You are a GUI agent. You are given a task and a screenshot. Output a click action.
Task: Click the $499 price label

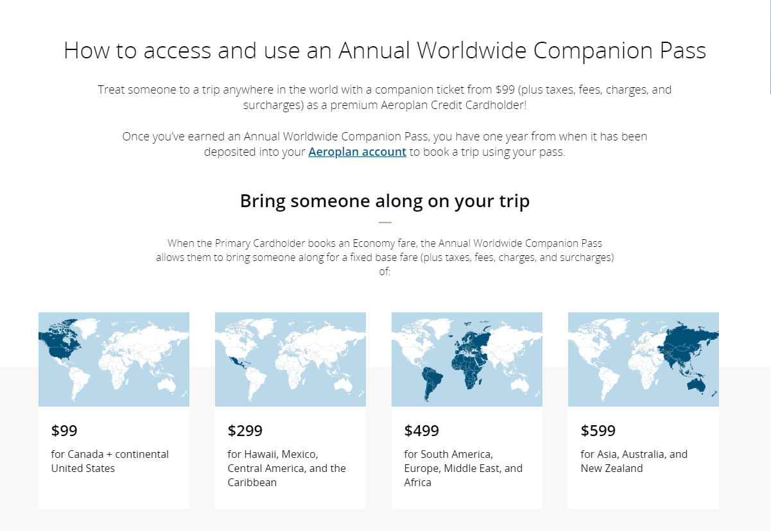(422, 430)
